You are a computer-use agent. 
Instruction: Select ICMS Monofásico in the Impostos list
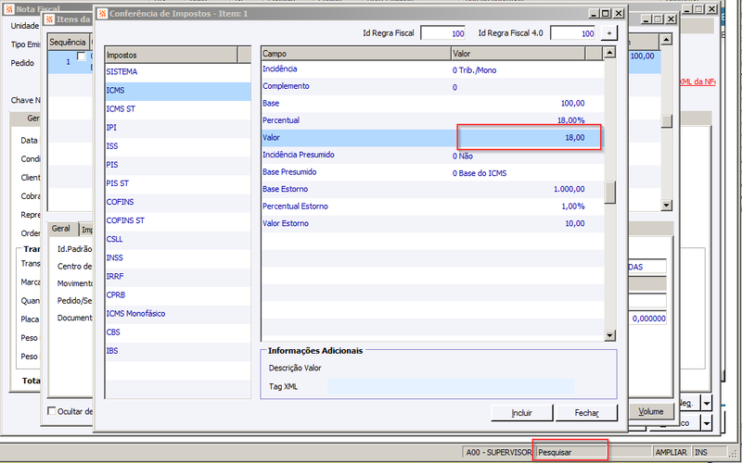pyautogui.click(x=178, y=313)
